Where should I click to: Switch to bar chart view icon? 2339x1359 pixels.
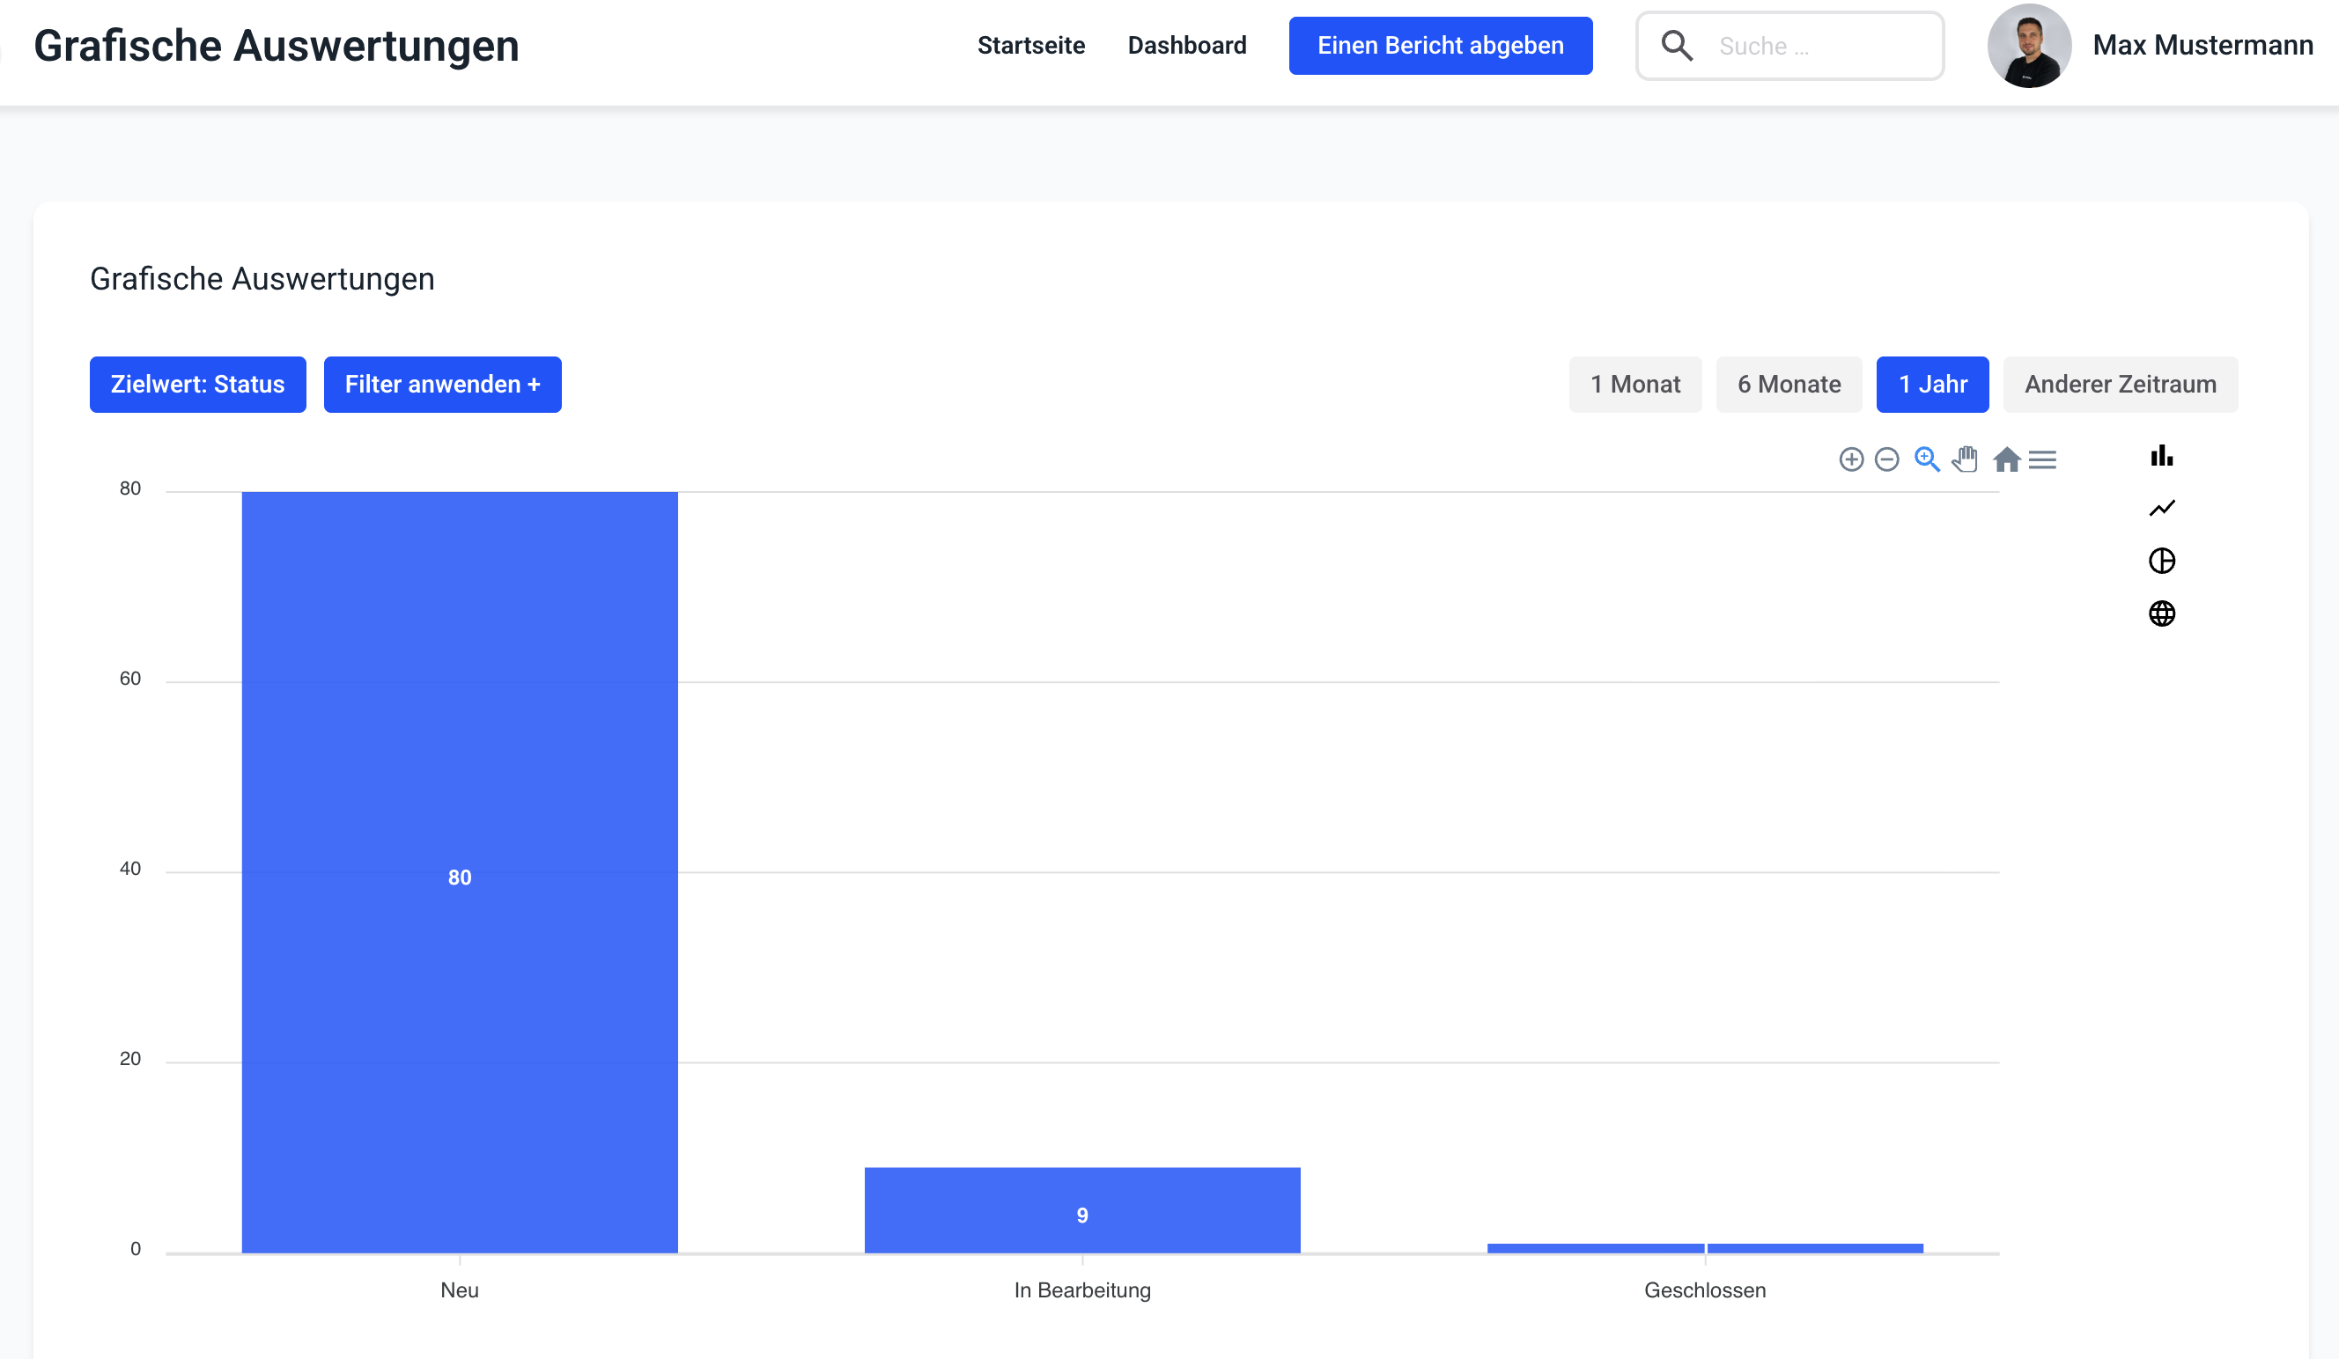[x=2162, y=455]
